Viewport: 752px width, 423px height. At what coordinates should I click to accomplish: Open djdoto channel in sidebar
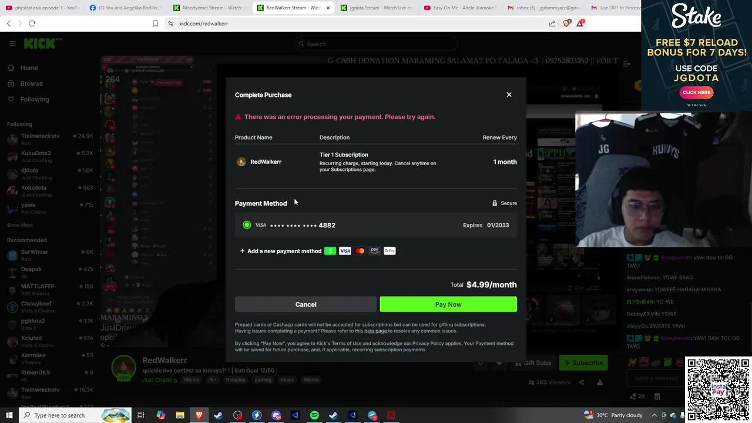tap(50, 173)
